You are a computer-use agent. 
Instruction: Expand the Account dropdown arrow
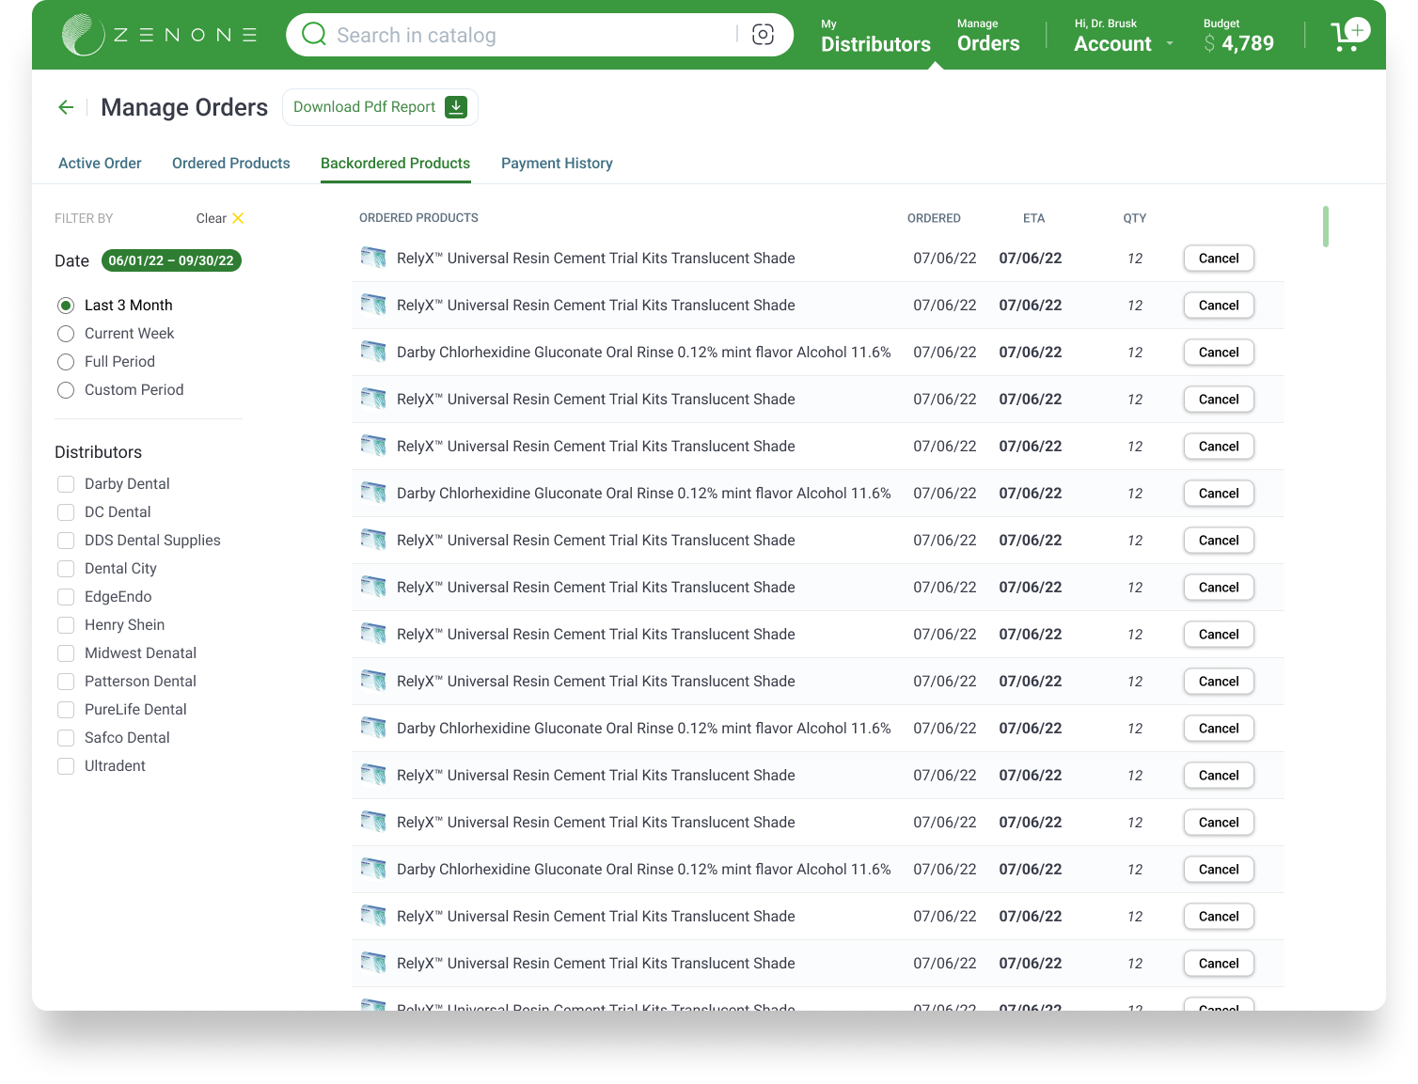pyautogui.click(x=1170, y=44)
